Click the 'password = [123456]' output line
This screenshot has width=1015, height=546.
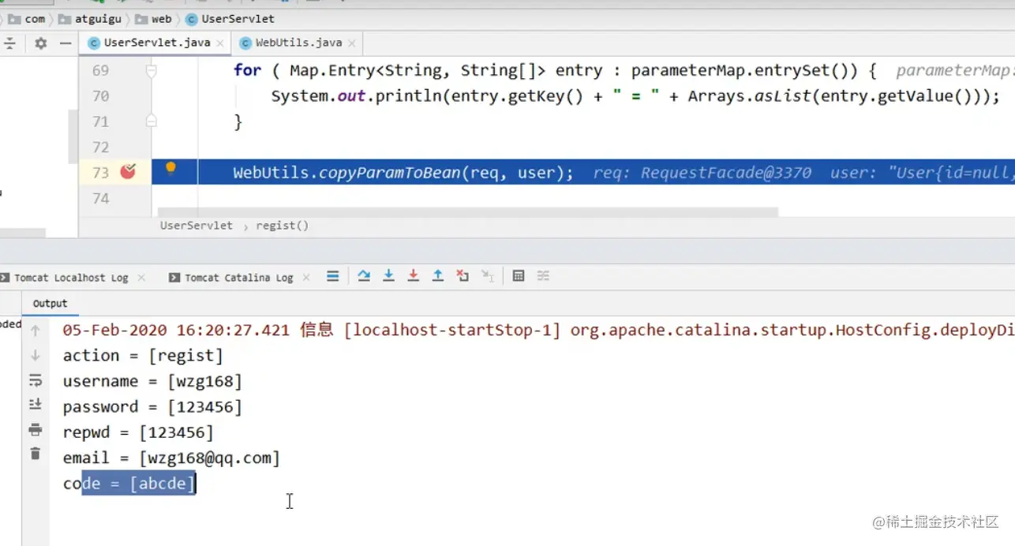[152, 407]
